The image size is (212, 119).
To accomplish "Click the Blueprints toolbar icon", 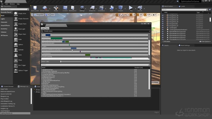I will (x=92, y=8).
